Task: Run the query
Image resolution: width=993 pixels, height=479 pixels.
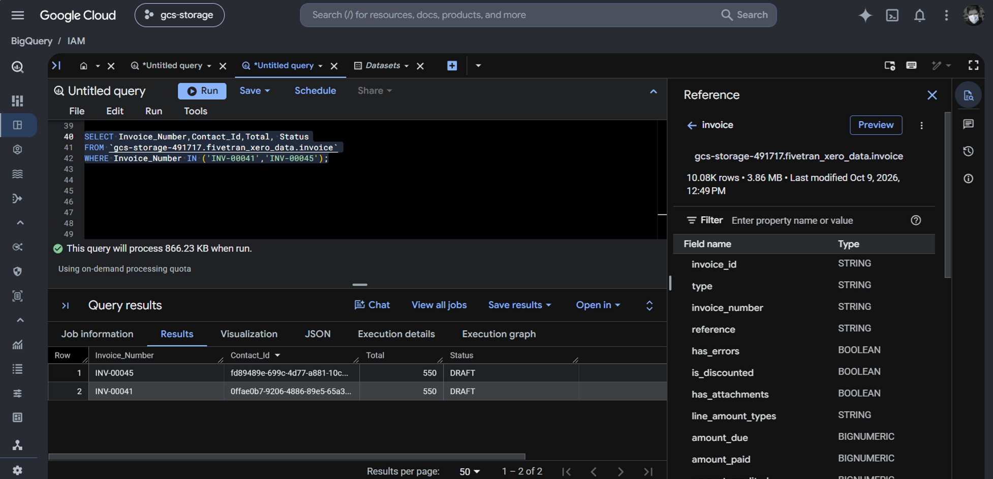Action: [x=202, y=91]
